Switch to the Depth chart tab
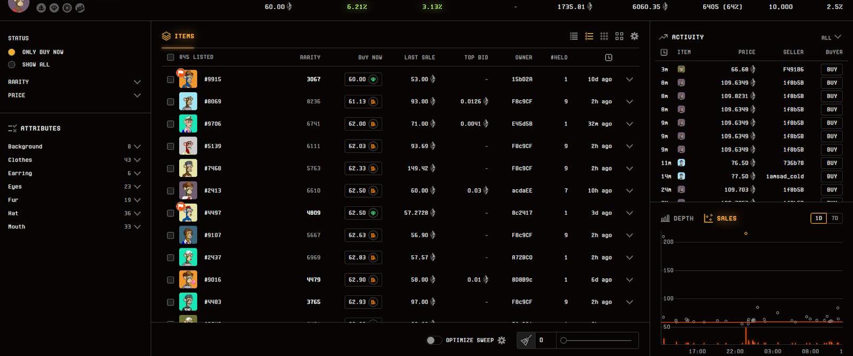 tap(677, 219)
